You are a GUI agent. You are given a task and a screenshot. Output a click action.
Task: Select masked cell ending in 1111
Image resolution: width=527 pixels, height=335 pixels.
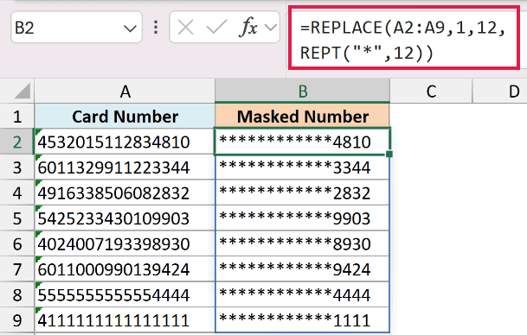302,320
